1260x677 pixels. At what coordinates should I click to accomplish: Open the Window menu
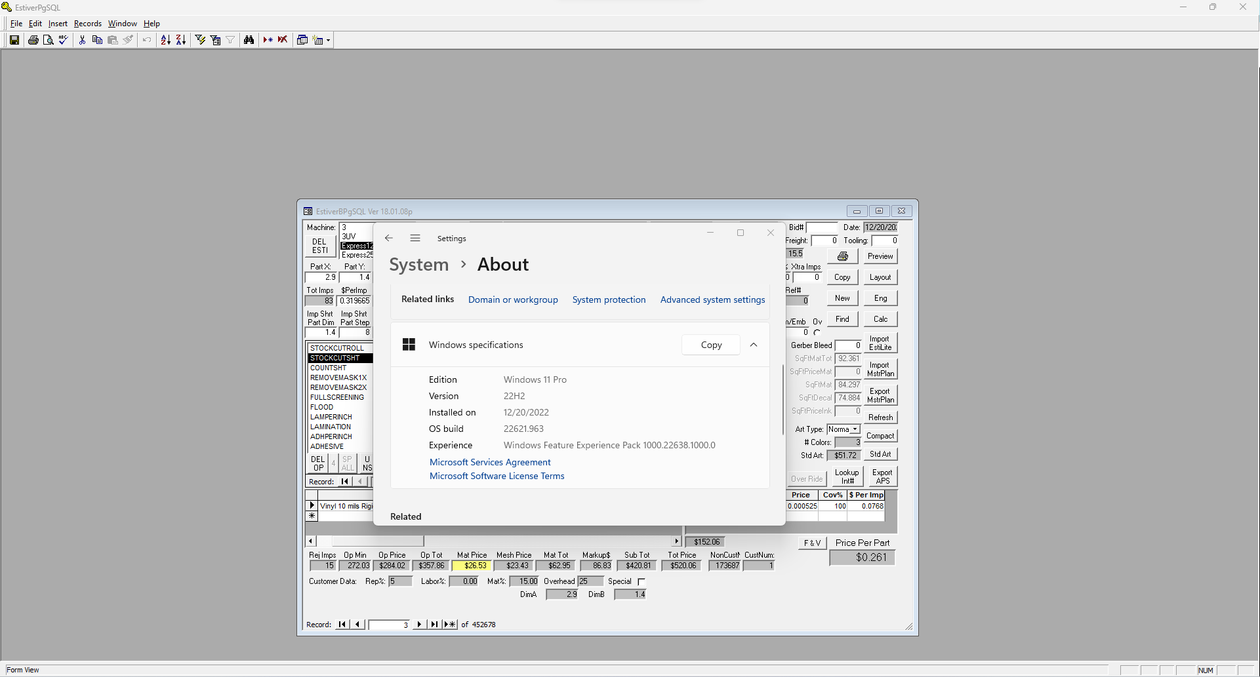(122, 23)
